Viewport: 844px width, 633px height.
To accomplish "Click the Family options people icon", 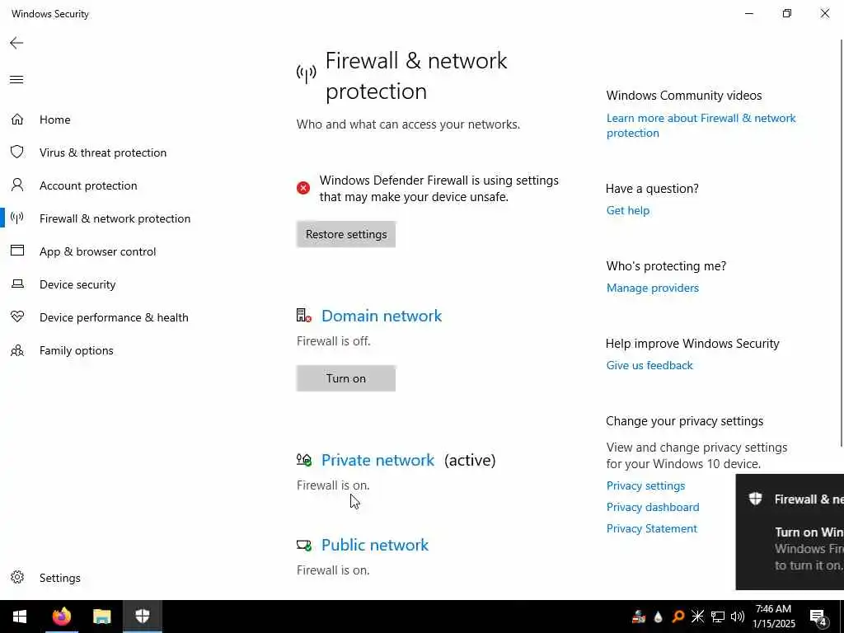I will [17, 350].
